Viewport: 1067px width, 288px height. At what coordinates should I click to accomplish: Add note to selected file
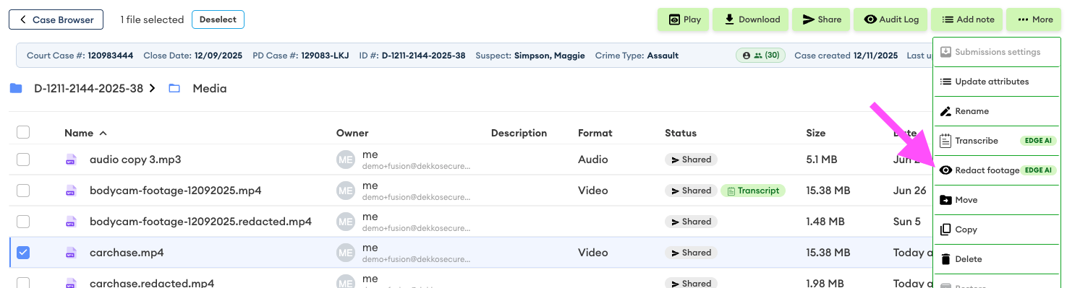[967, 19]
